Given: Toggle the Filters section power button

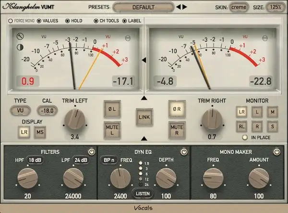Looking at the screenshot, I should (x=91, y=151).
